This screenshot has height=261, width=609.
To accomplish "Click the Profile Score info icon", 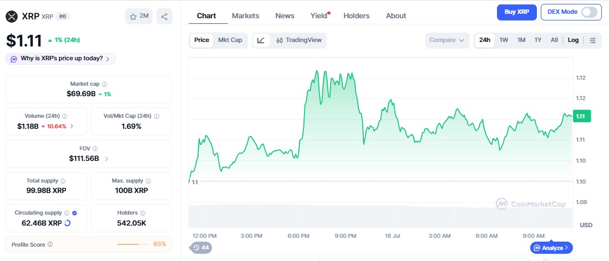I will [x=50, y=244].
